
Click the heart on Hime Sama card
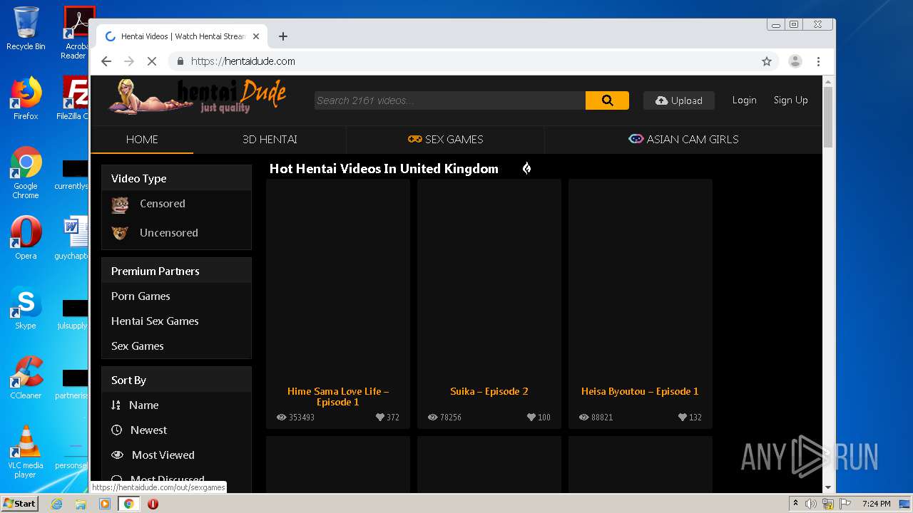[x=380, y=418]
